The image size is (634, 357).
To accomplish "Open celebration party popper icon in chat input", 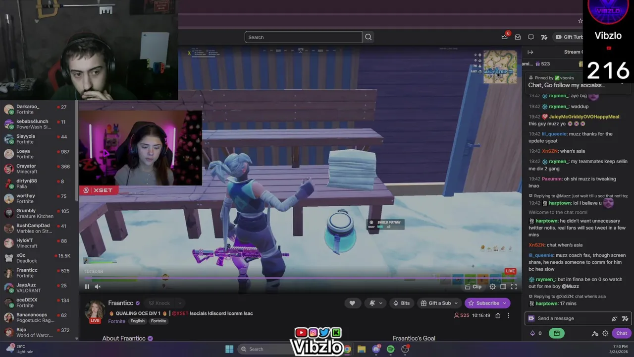I will (x=614, y=319).
